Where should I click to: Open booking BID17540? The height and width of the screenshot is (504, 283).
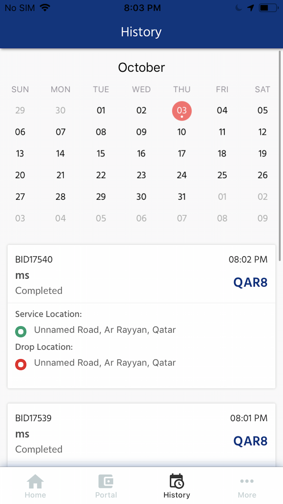click(x=34, y=259)
